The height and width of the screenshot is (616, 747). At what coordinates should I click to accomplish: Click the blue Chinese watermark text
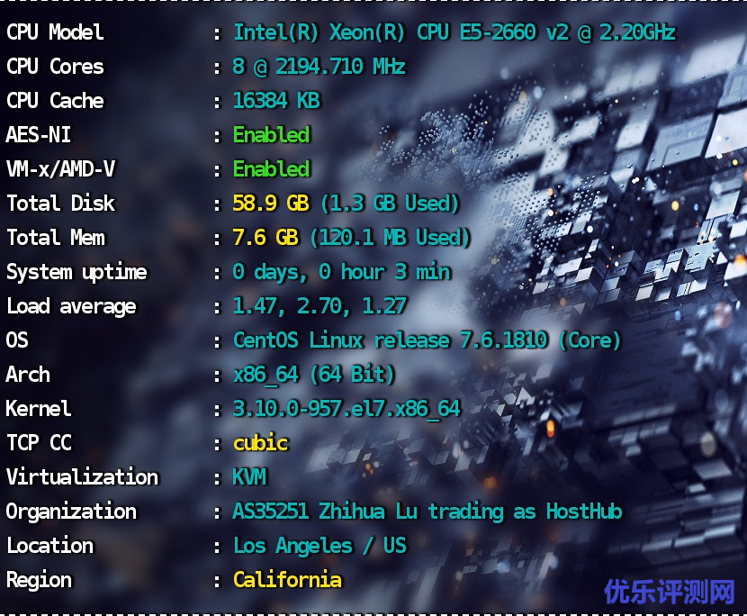670,593
